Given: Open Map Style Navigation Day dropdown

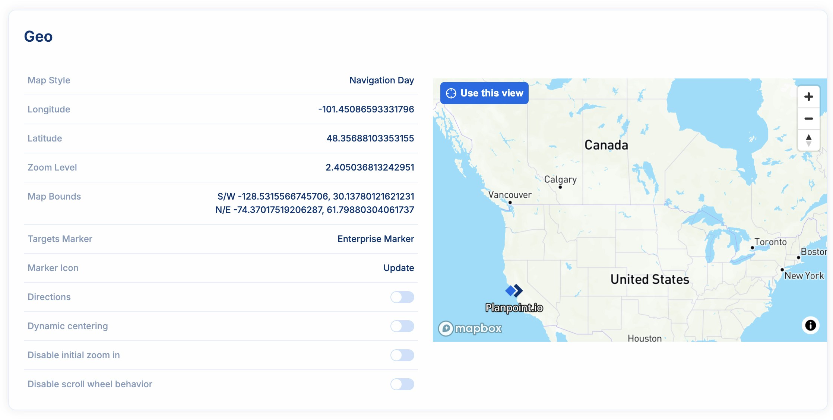Looking at the screenshot, I should [381, 80].
